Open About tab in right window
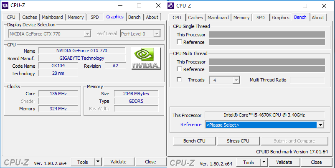 pyautogui.click(x=318, y=18)
